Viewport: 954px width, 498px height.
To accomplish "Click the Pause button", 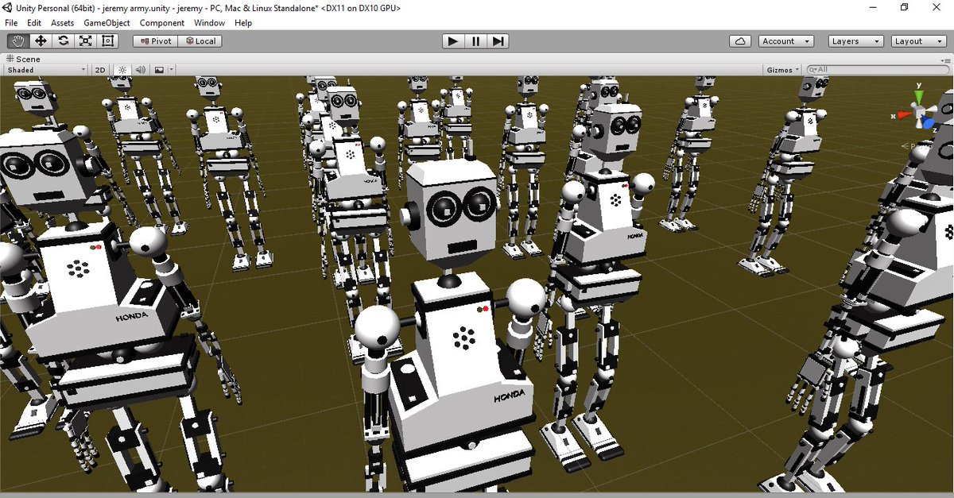I will click(475, 41).
